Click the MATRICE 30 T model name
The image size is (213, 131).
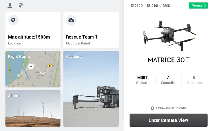click(169, 60)
